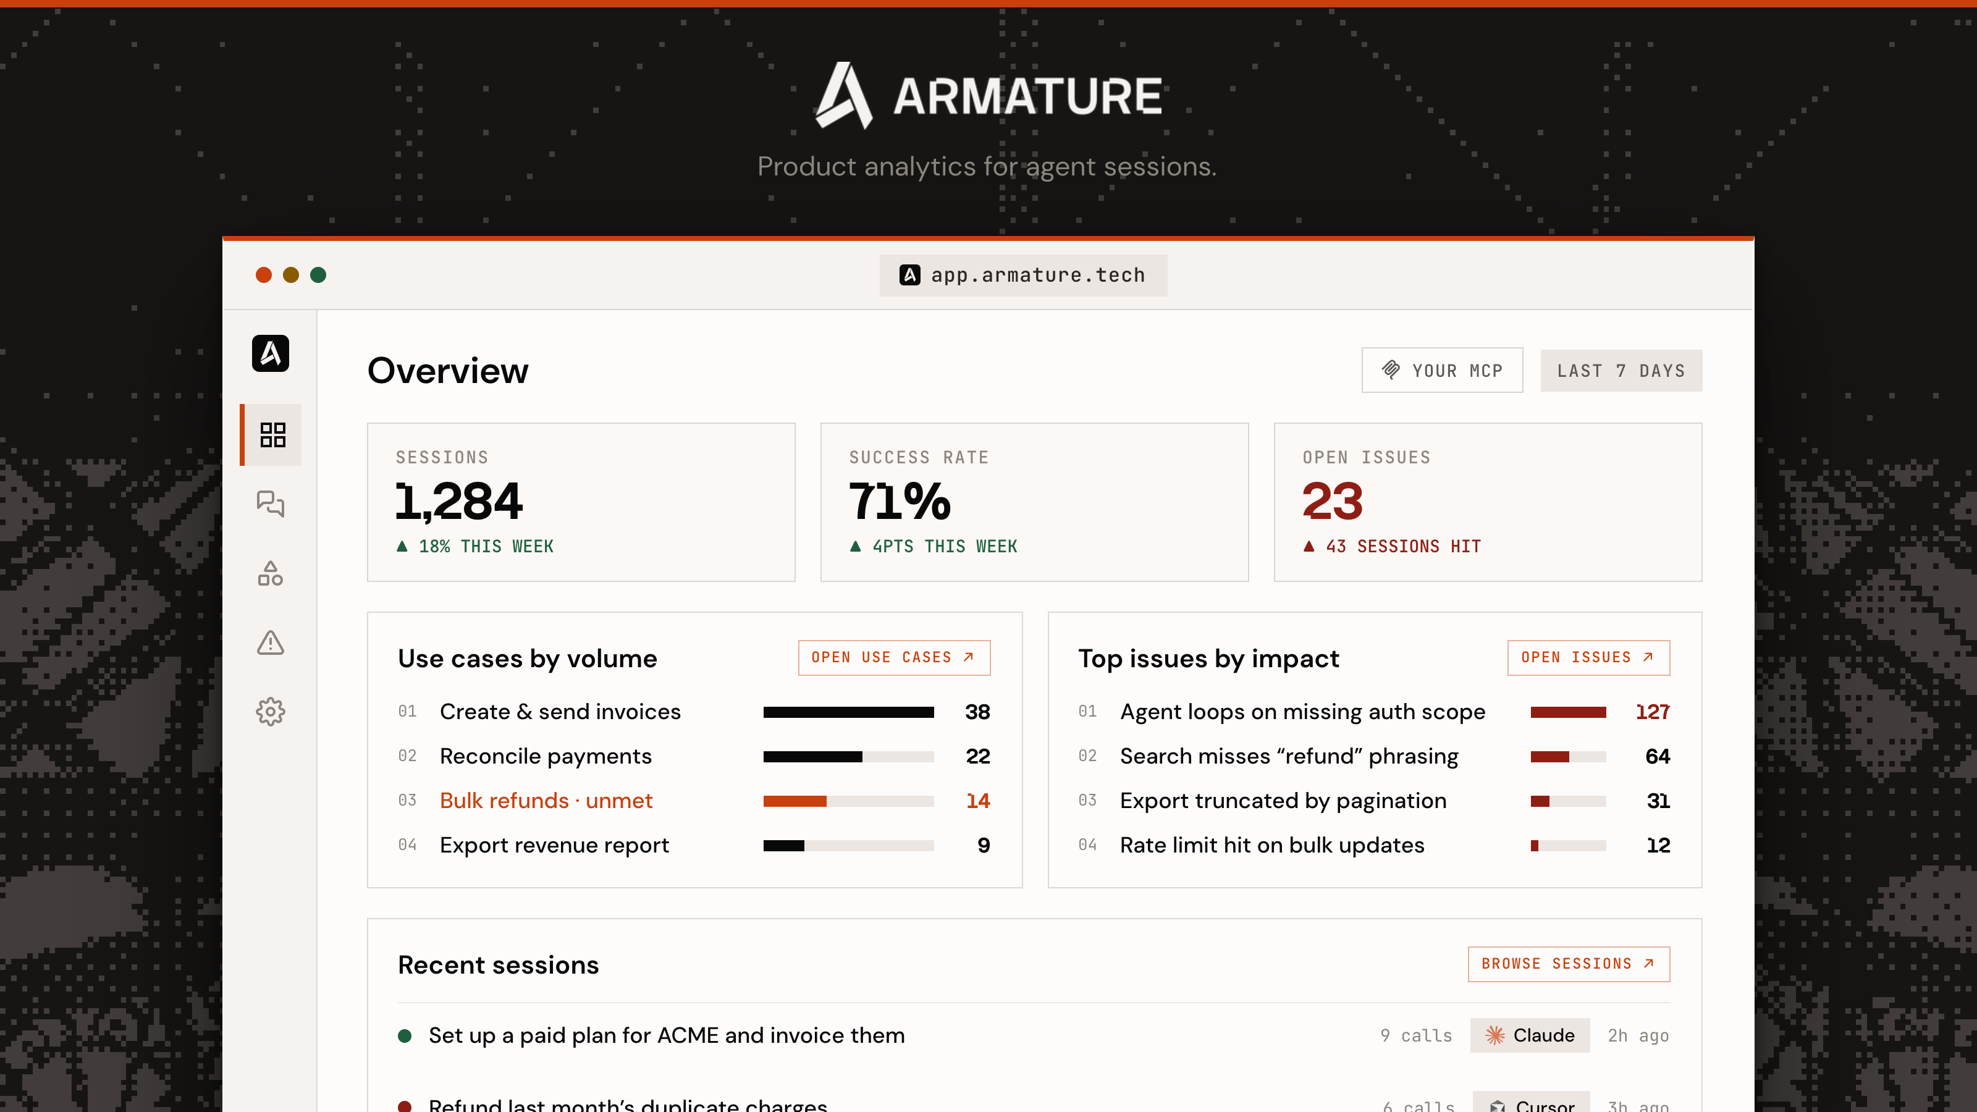The height and width of the screenshot is (1112, 1977).
Task: Select Create & send invoices use case
Action: 694,712
